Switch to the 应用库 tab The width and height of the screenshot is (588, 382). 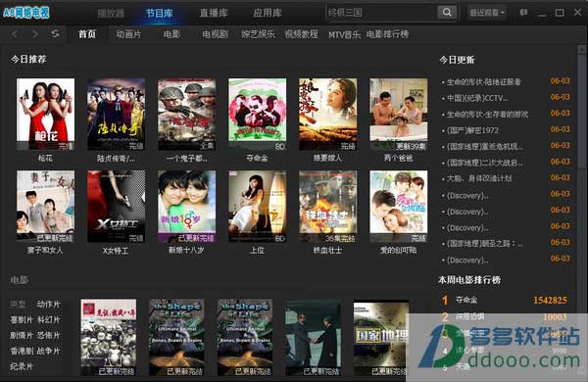(x=267, y=13)
